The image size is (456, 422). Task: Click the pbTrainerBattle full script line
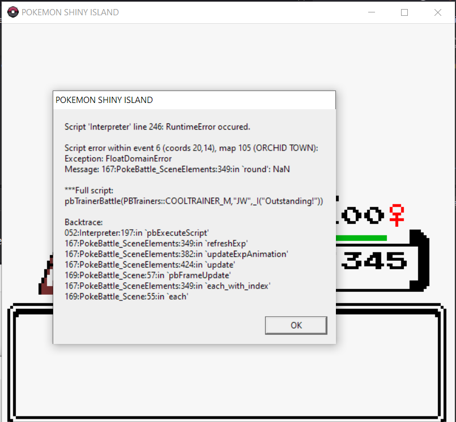tap(194, 201)
